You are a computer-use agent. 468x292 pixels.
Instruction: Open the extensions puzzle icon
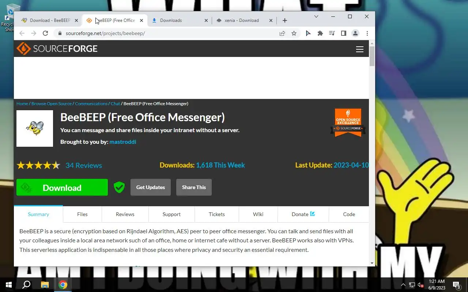click(320, 33)
